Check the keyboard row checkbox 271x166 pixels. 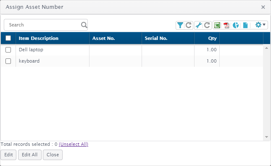(8, 61)
